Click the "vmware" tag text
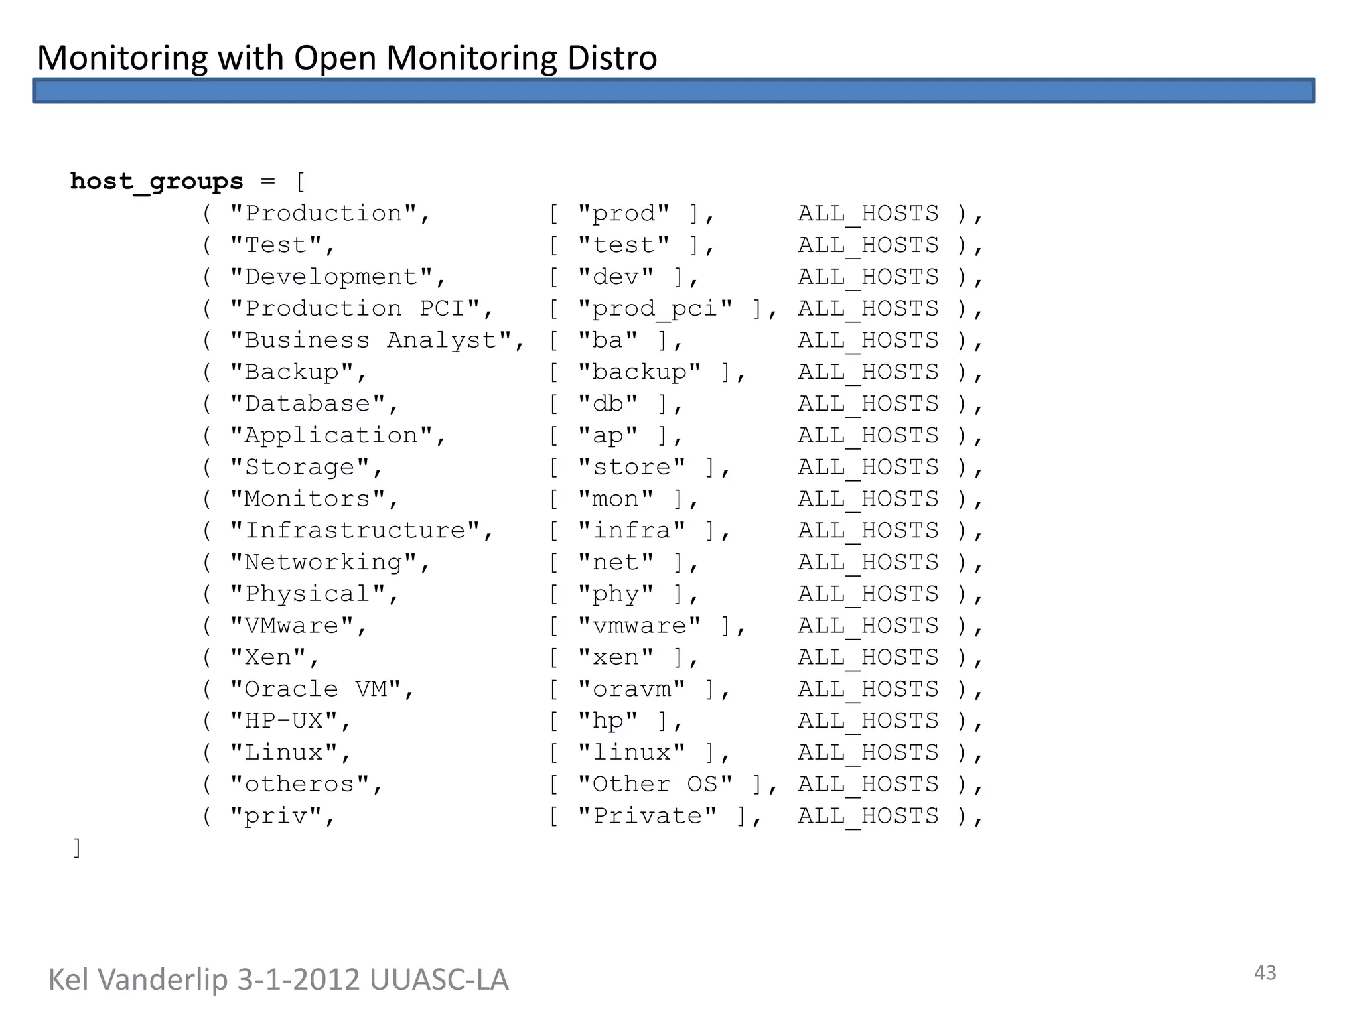Viewport: 1359px width, 1019px height. 639,626
